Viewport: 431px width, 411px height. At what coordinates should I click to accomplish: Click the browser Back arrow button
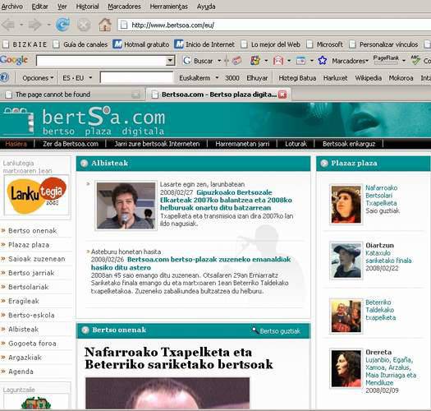pos(8,25)
